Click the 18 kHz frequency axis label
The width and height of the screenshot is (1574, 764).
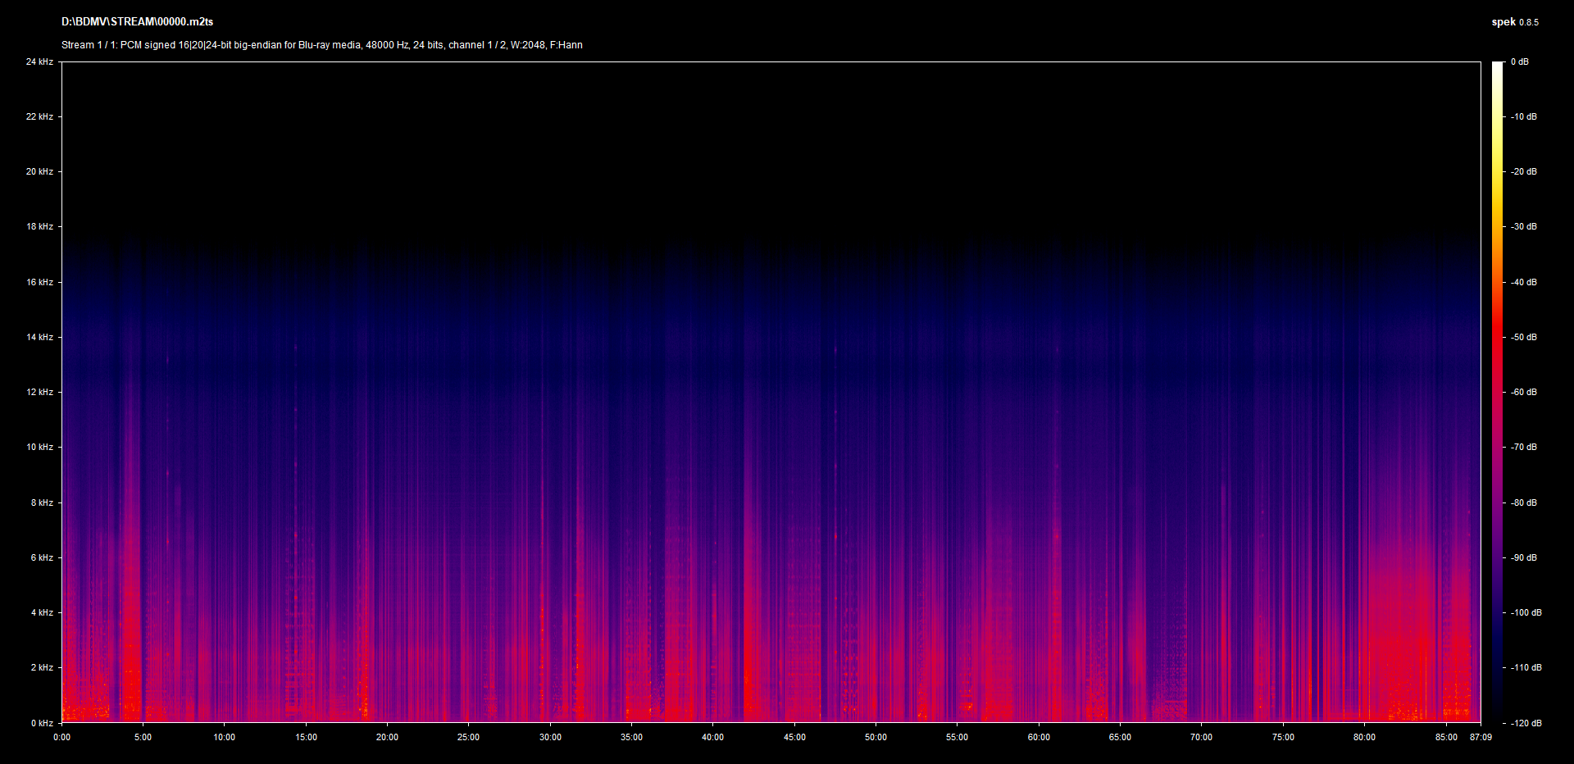click(39, 227)
